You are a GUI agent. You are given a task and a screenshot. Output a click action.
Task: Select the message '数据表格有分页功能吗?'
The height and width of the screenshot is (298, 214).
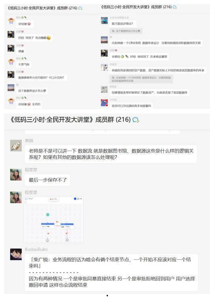(x=41, y=78)
